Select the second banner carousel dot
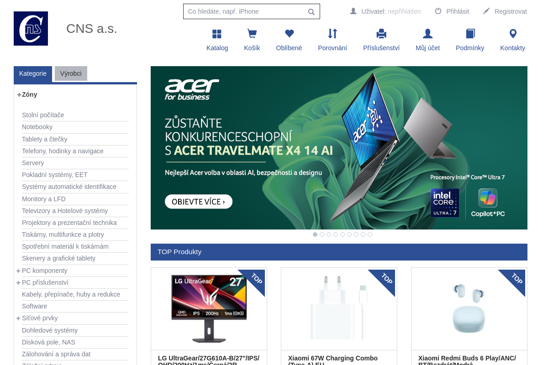 [x=322, y=235]
